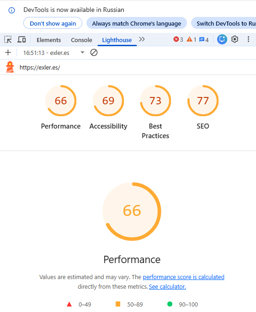This screenshot has width=256, height=312.
Task: Open the three-dot customize DevTools menu
Action: 248,39
